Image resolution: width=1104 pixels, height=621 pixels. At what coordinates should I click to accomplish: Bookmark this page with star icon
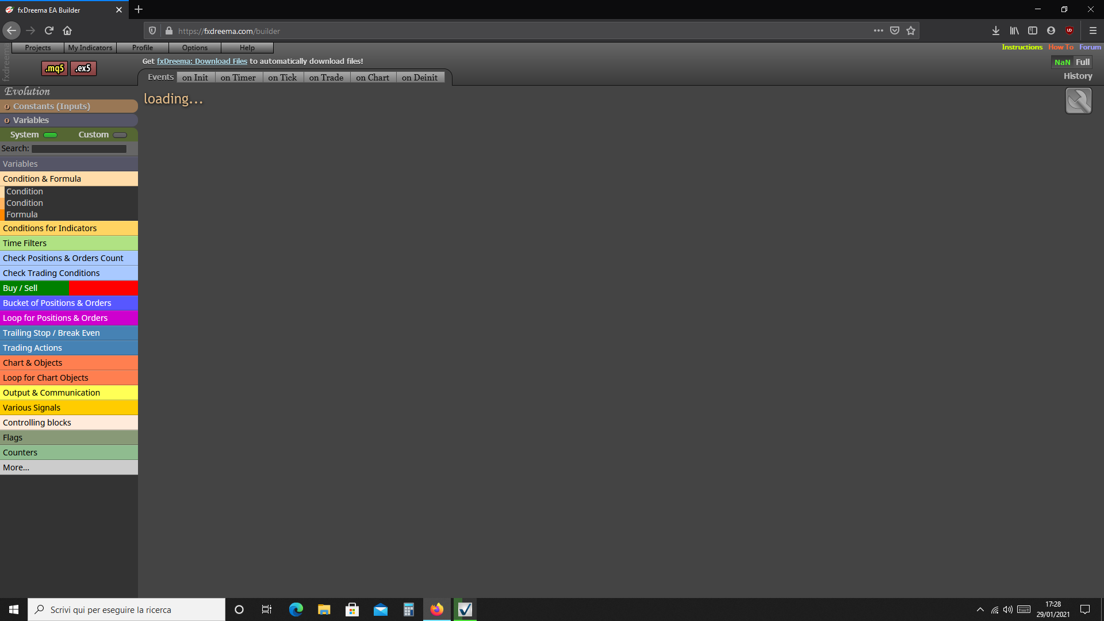click(x=911, y=31)
